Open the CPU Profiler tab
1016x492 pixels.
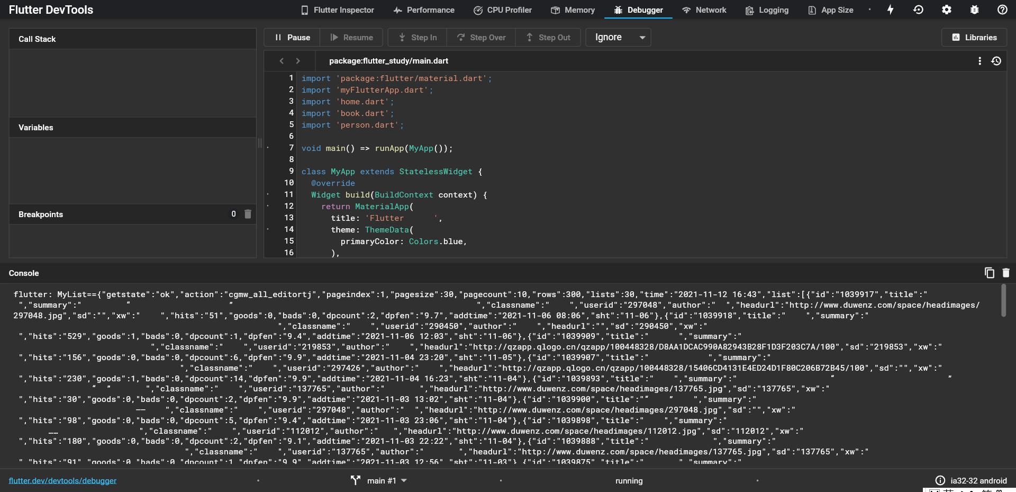502,10
